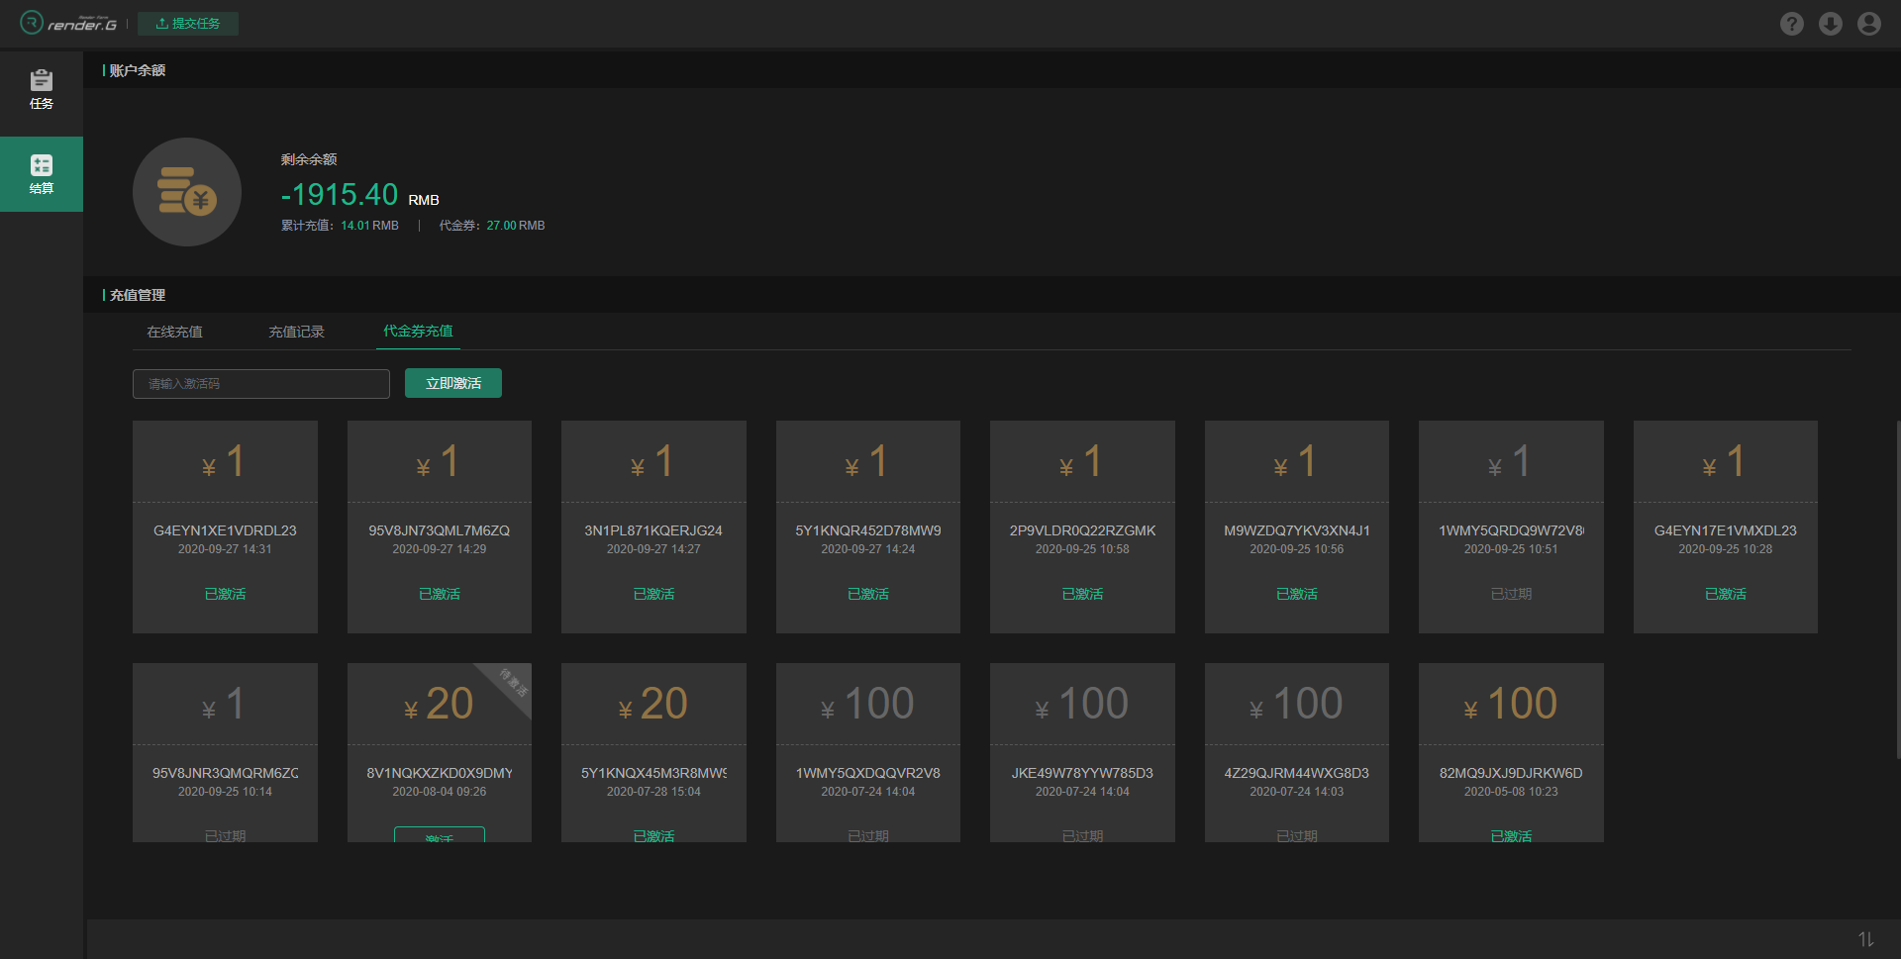Screen dimensions: 1901x959
Task: Select voucher card 5Y1KNQR452D78MW9
Action: (868, 527)
